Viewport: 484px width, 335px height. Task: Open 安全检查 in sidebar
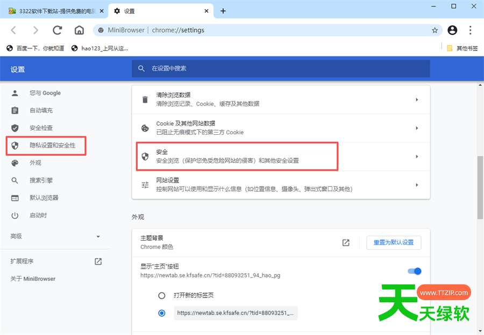(x=41, y=128)
